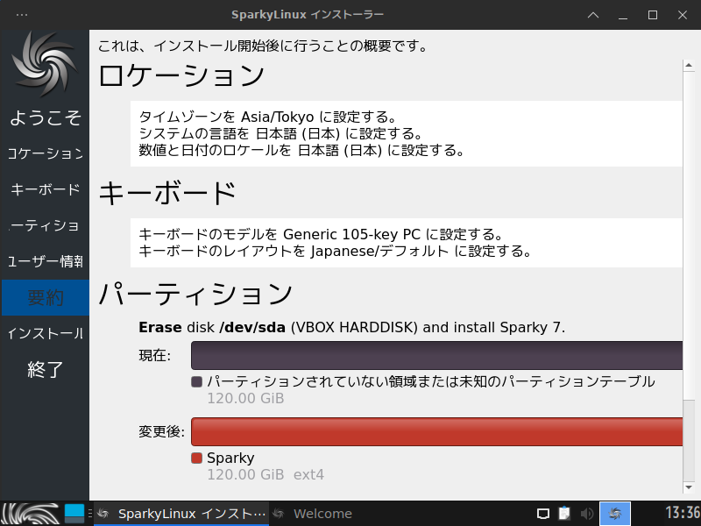Click the dark 現在 partition bar

pyautogui.click(x=436, y=356)
